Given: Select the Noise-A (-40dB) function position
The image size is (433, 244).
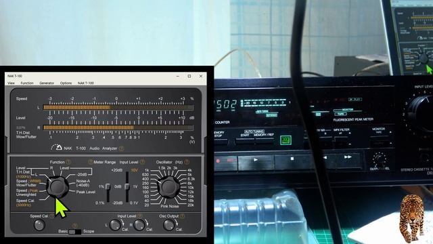Looking at the screenshot, I should click(x=83, y=183).
